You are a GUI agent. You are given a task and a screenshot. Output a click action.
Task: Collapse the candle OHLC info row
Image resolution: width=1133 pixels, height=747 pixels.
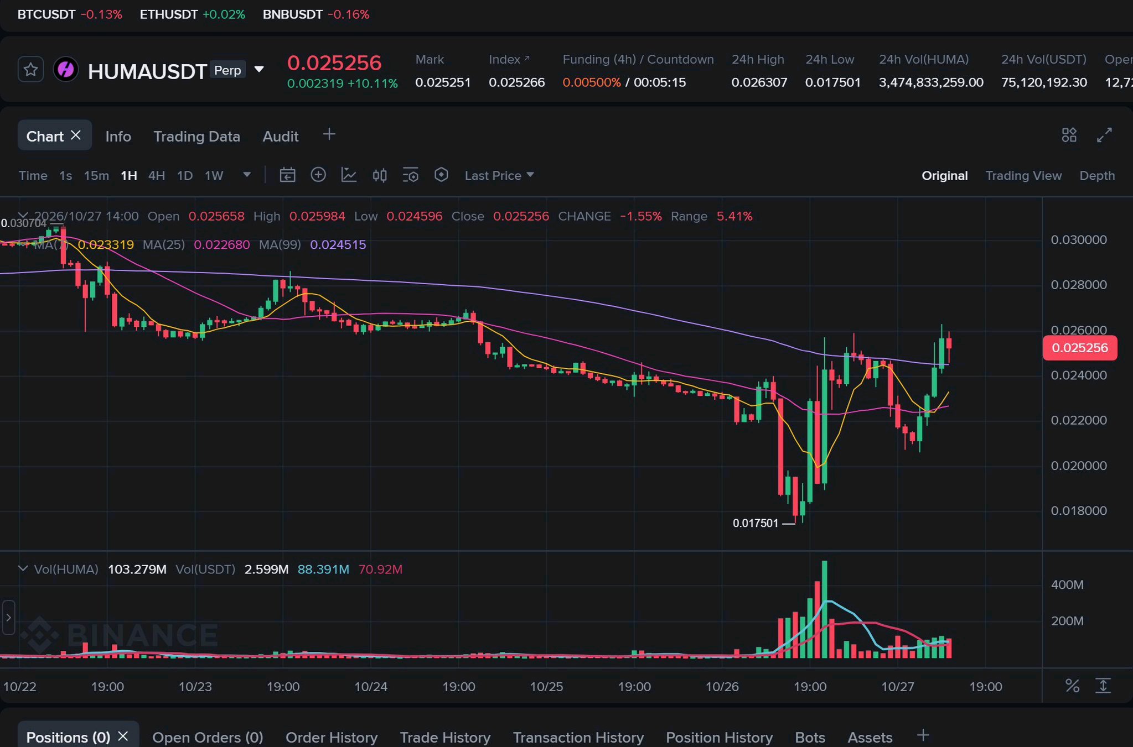pyautogui.click(x=23, y=215)
